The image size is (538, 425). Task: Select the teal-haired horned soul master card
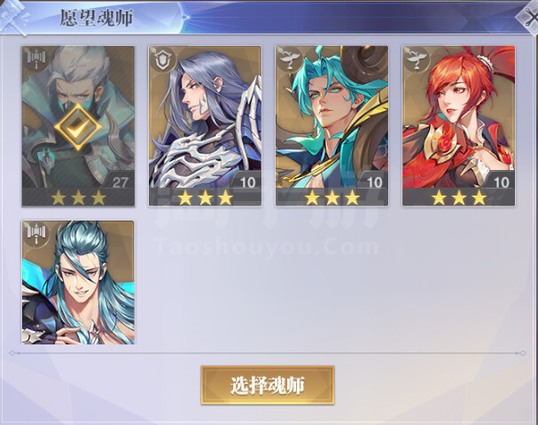(x=331, y=126)
